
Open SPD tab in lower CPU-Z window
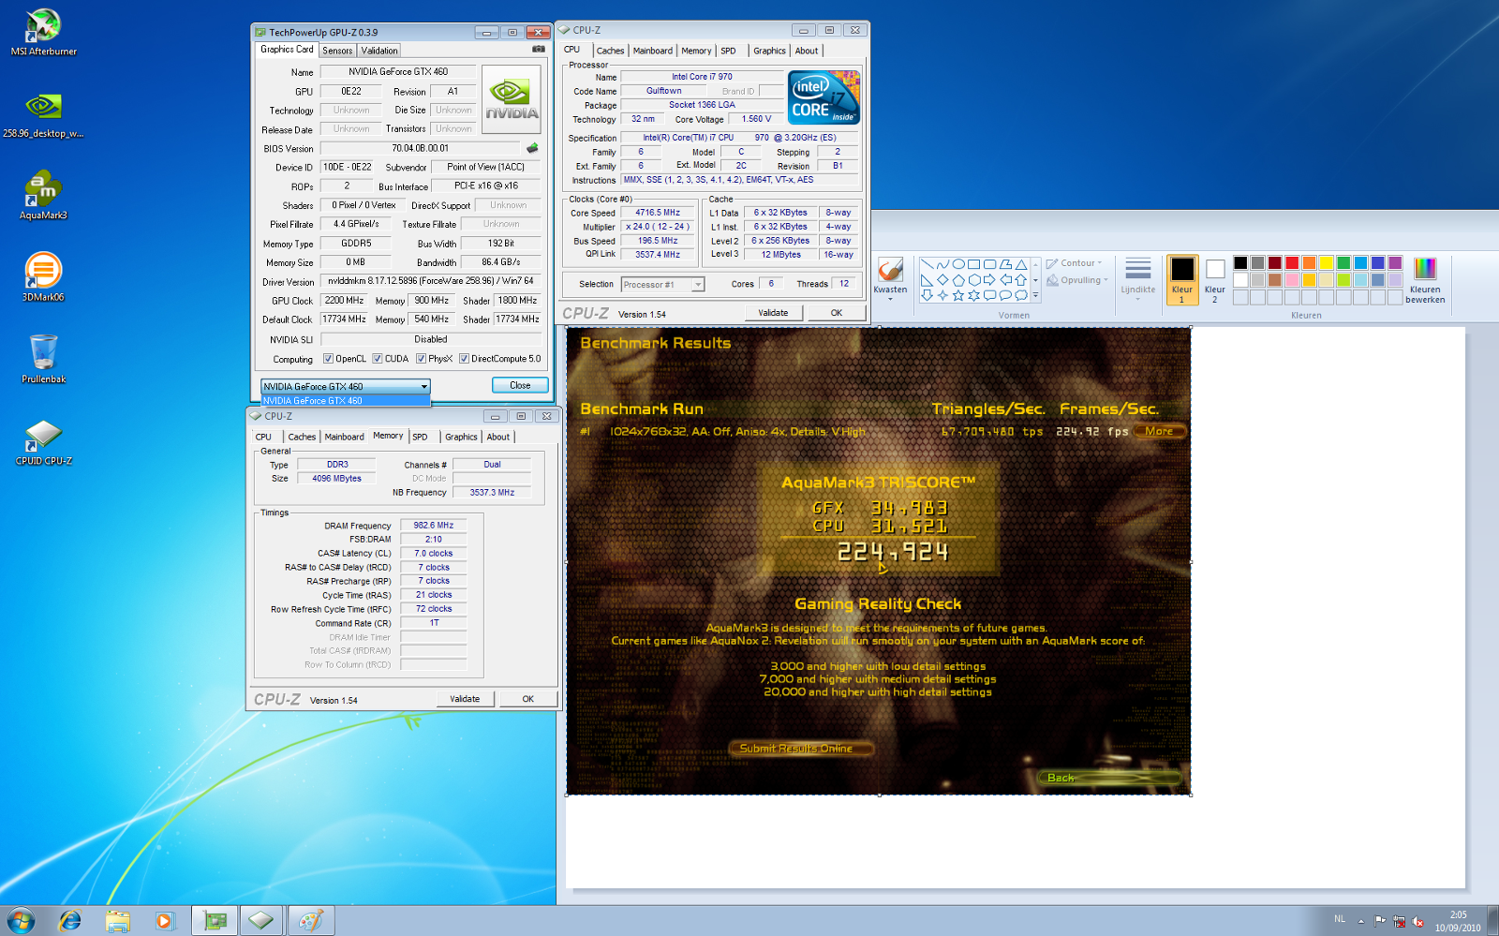(420, 437)
